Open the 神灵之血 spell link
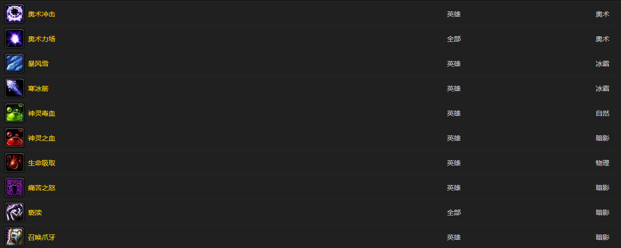This screenshot has height=248, width=621. click(41, 138)
